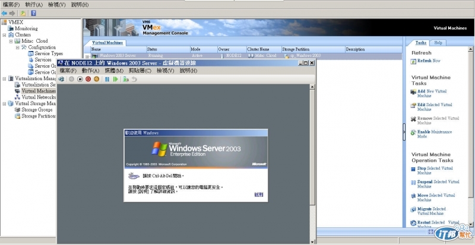
Task: Click the Tasks pane scrollbar up arrow
Action: [470, 49]
